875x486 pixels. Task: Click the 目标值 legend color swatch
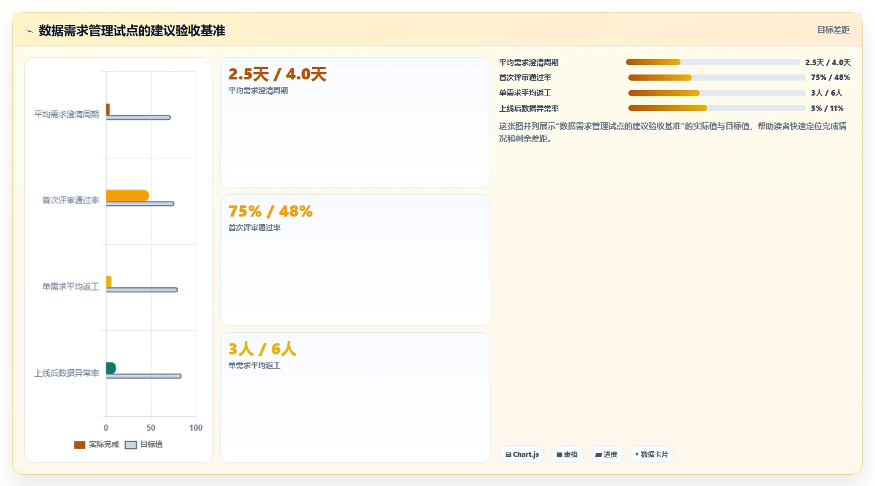pos(131,444)
